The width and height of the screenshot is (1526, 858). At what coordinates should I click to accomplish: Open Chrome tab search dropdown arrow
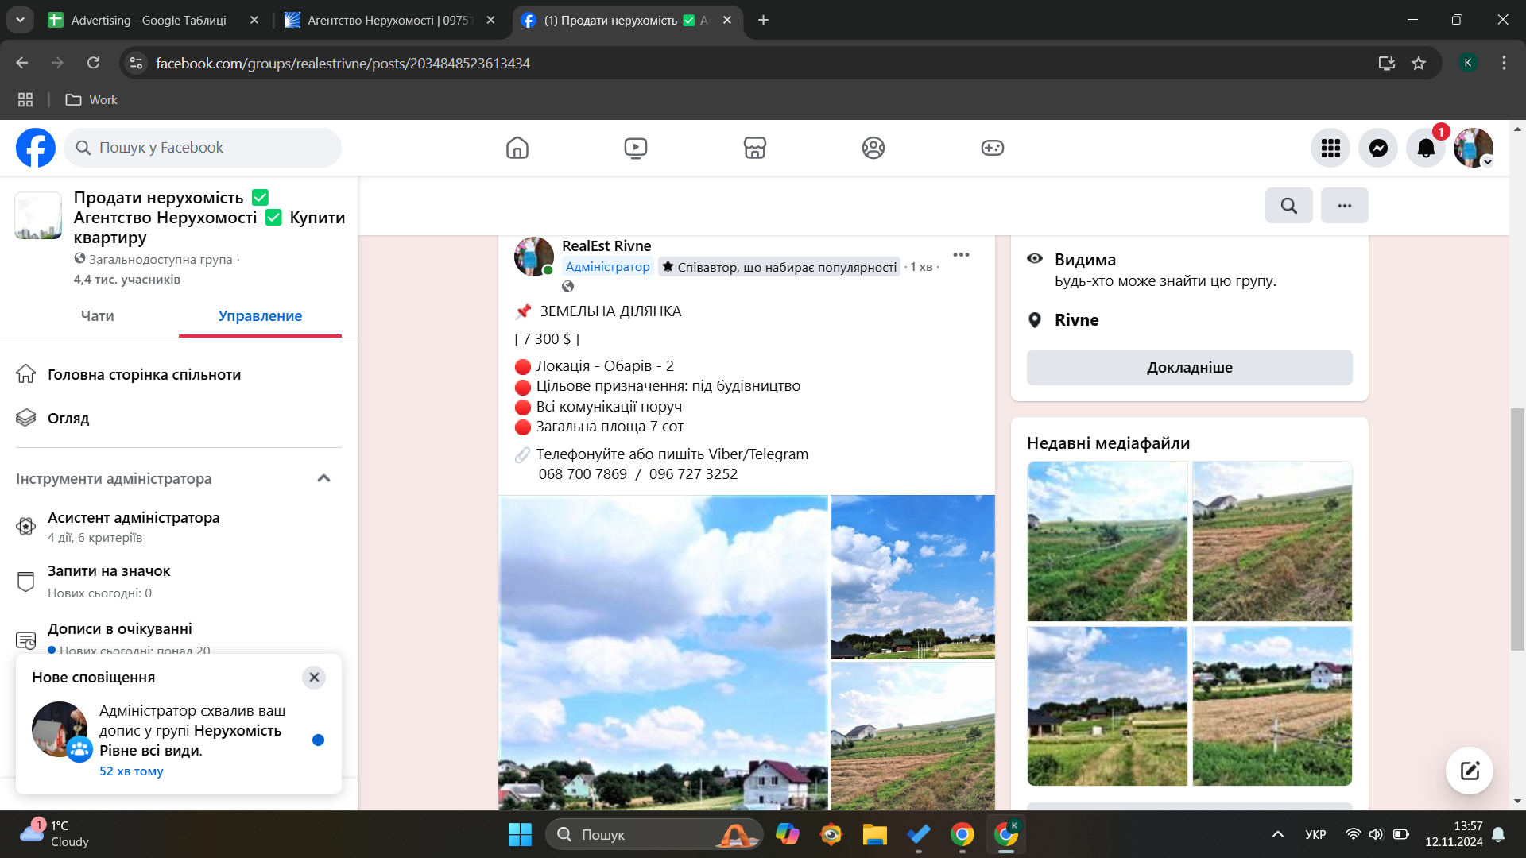20,20
